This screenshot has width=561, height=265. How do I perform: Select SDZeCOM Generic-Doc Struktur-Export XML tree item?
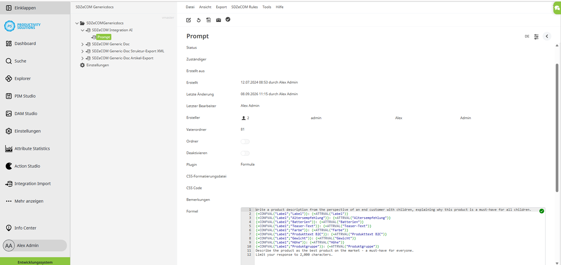[x=128, y=51]
